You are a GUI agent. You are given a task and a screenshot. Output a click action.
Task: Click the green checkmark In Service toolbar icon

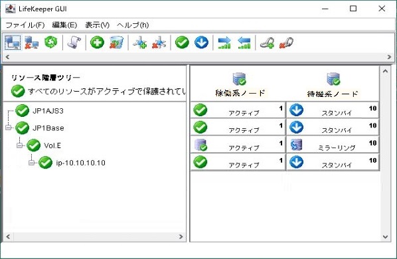click(x=183, y=43)
